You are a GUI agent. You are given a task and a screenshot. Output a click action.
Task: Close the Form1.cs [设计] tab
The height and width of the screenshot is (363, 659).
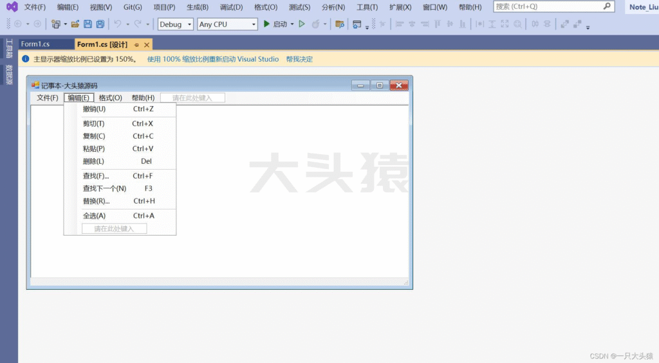pyautogui.click(x=147, y=45)
